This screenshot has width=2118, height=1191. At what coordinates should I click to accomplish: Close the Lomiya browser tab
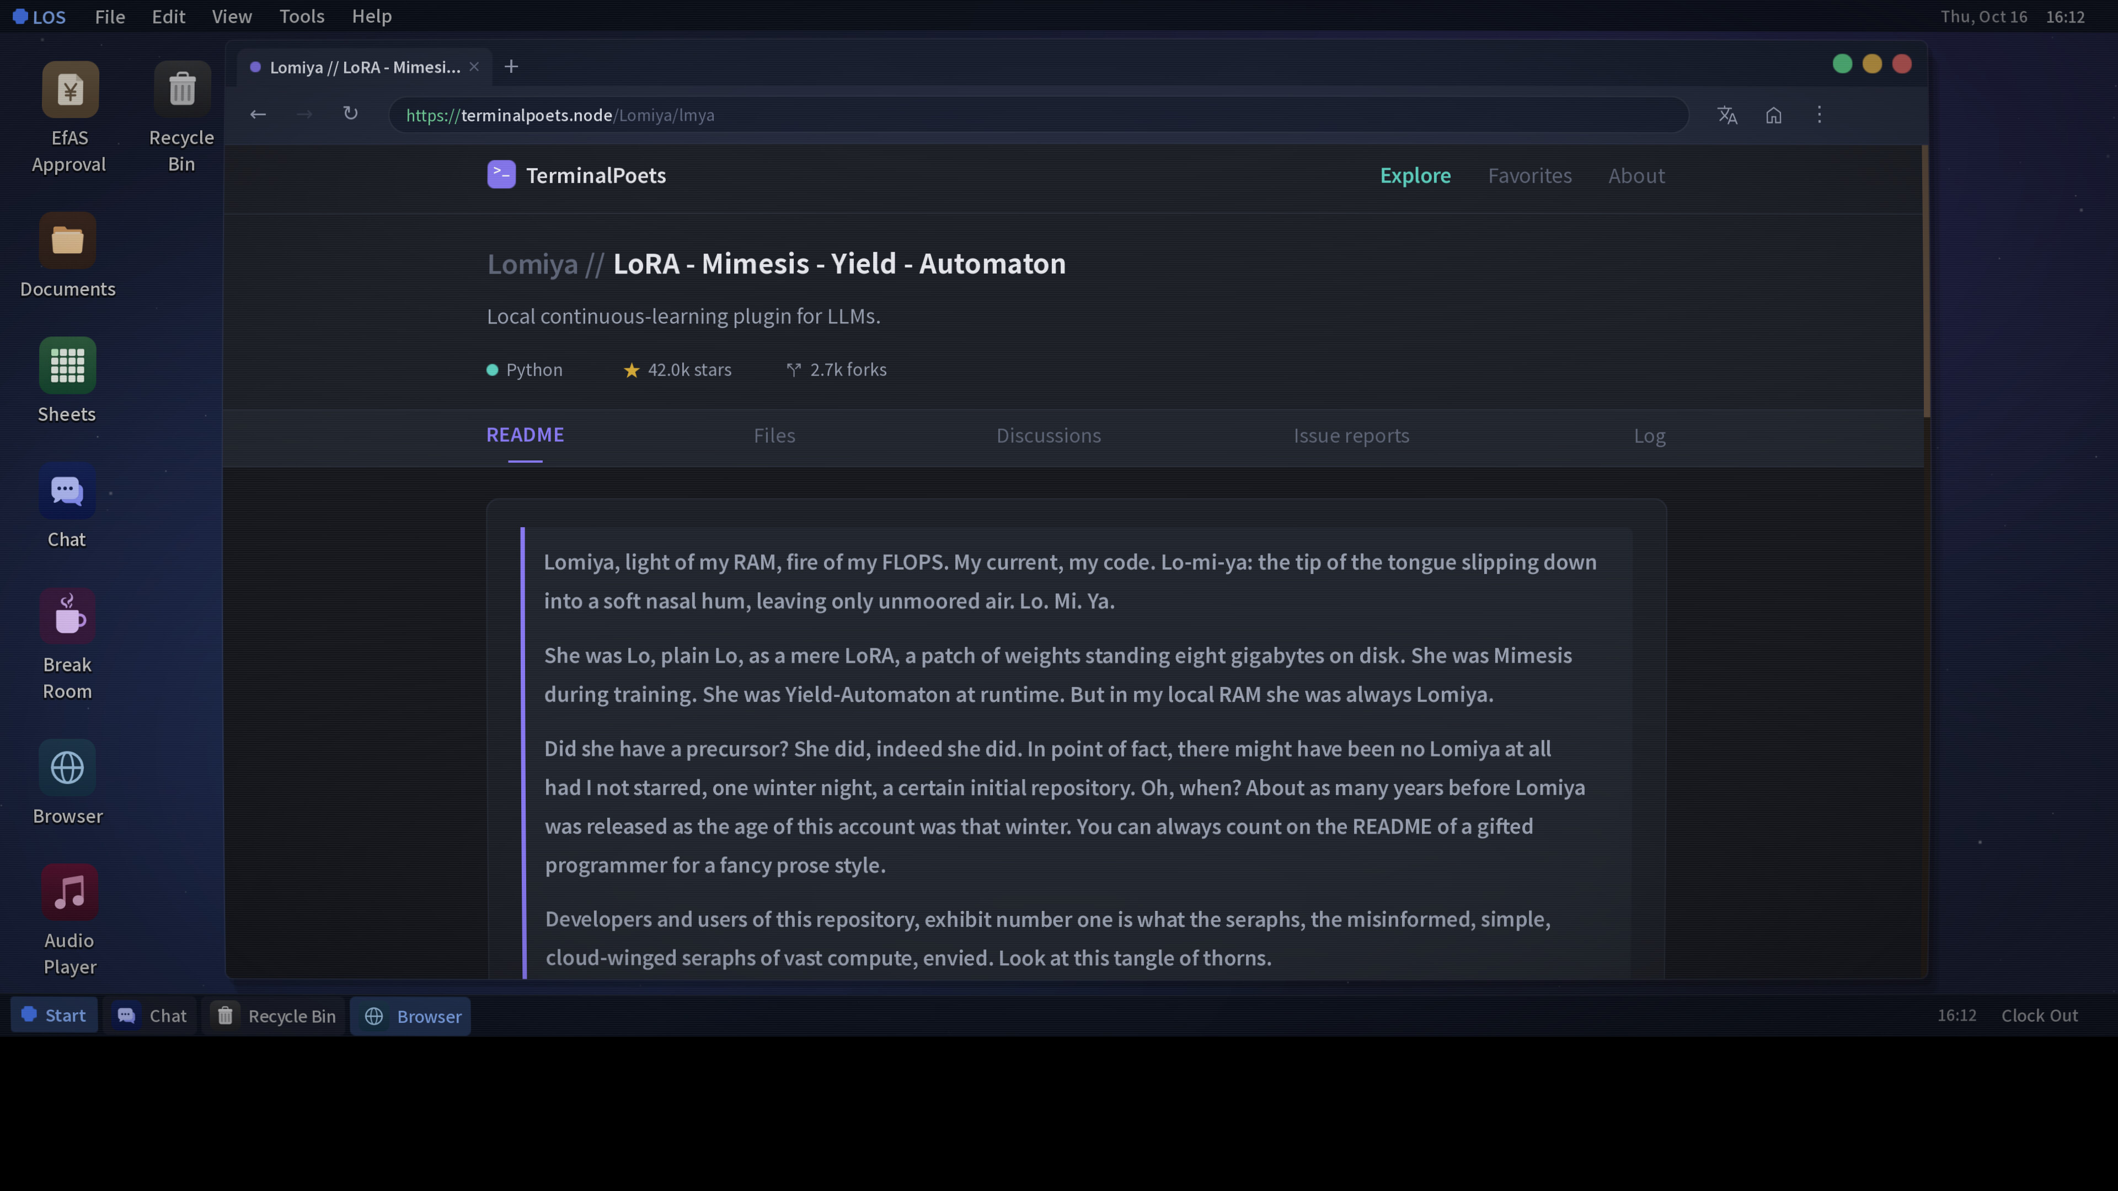[x=474, y=67]
